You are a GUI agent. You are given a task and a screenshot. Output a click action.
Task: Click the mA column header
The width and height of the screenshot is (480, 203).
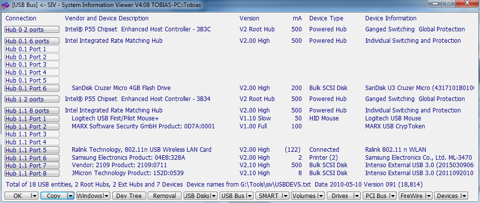pyautogui.click(x=297, y=18)
